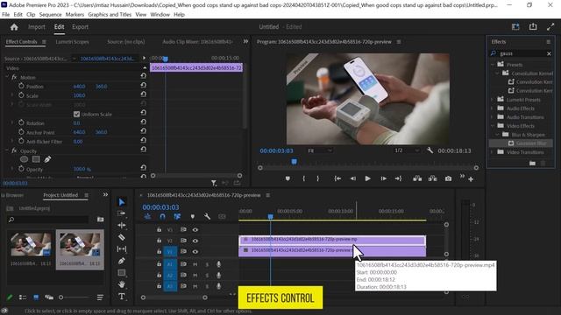Open the Quick Export share icon
Image resolution: width=561 pixels, height=315 pixels.
tap(533, 27)
